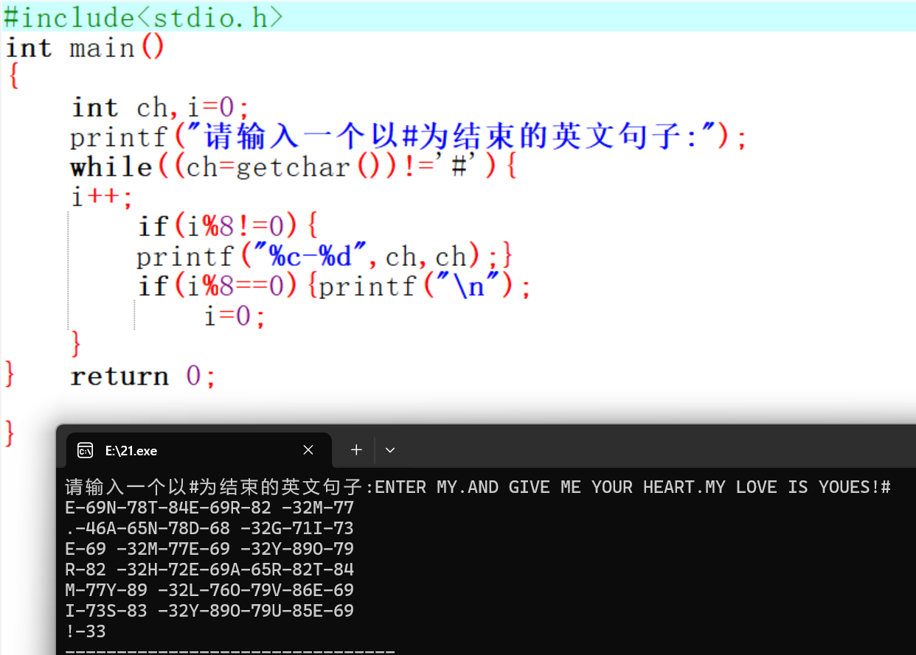Click the if(i%8==0){printf("\n"); line
916x655 pixels.
334,285
